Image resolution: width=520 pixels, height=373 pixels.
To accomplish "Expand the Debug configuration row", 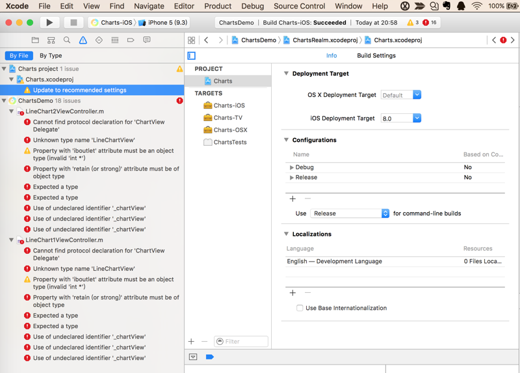I will click(x=291, y=167).
